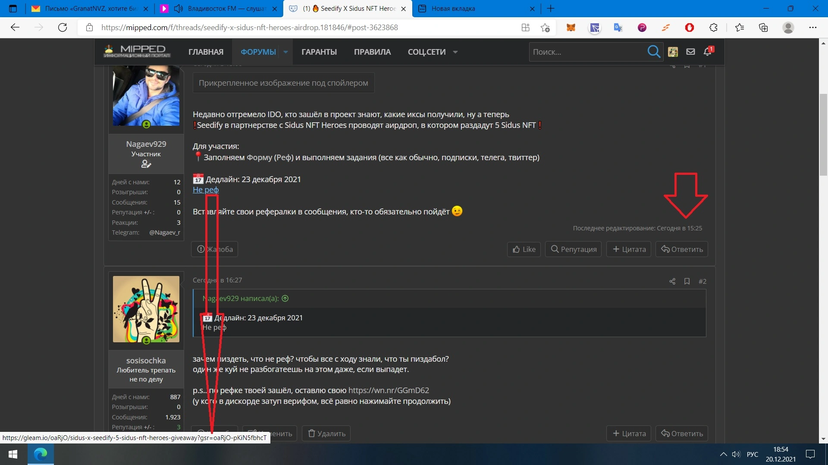The height and width of the screenshot is (465, 828).
Task: Open the browser tab actions menu
Action: pos(13,8)
